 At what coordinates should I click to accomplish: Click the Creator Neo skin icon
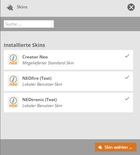[13, 59]
